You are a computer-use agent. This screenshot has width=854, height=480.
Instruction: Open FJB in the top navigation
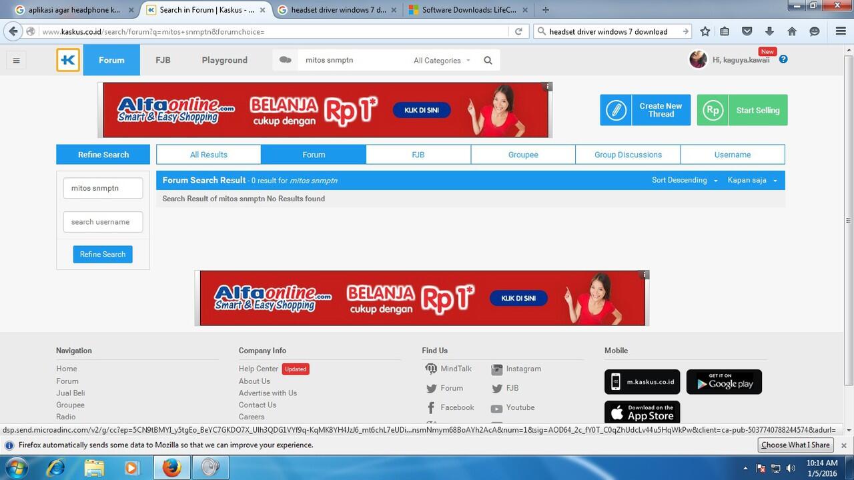[x=163, y=60]
